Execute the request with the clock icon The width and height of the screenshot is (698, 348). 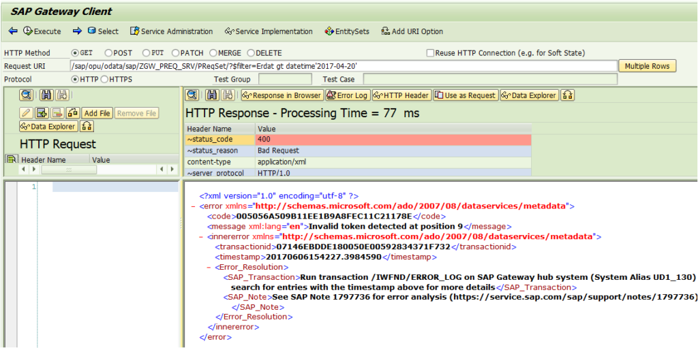42,31
